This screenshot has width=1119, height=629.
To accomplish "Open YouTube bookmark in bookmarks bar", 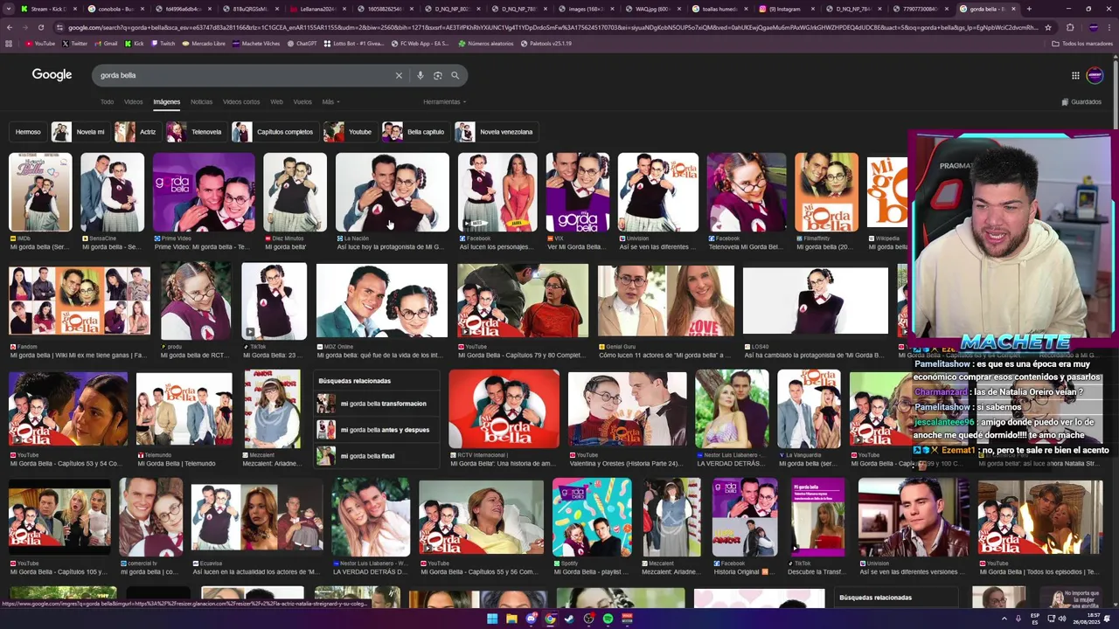I will [40, 43].
